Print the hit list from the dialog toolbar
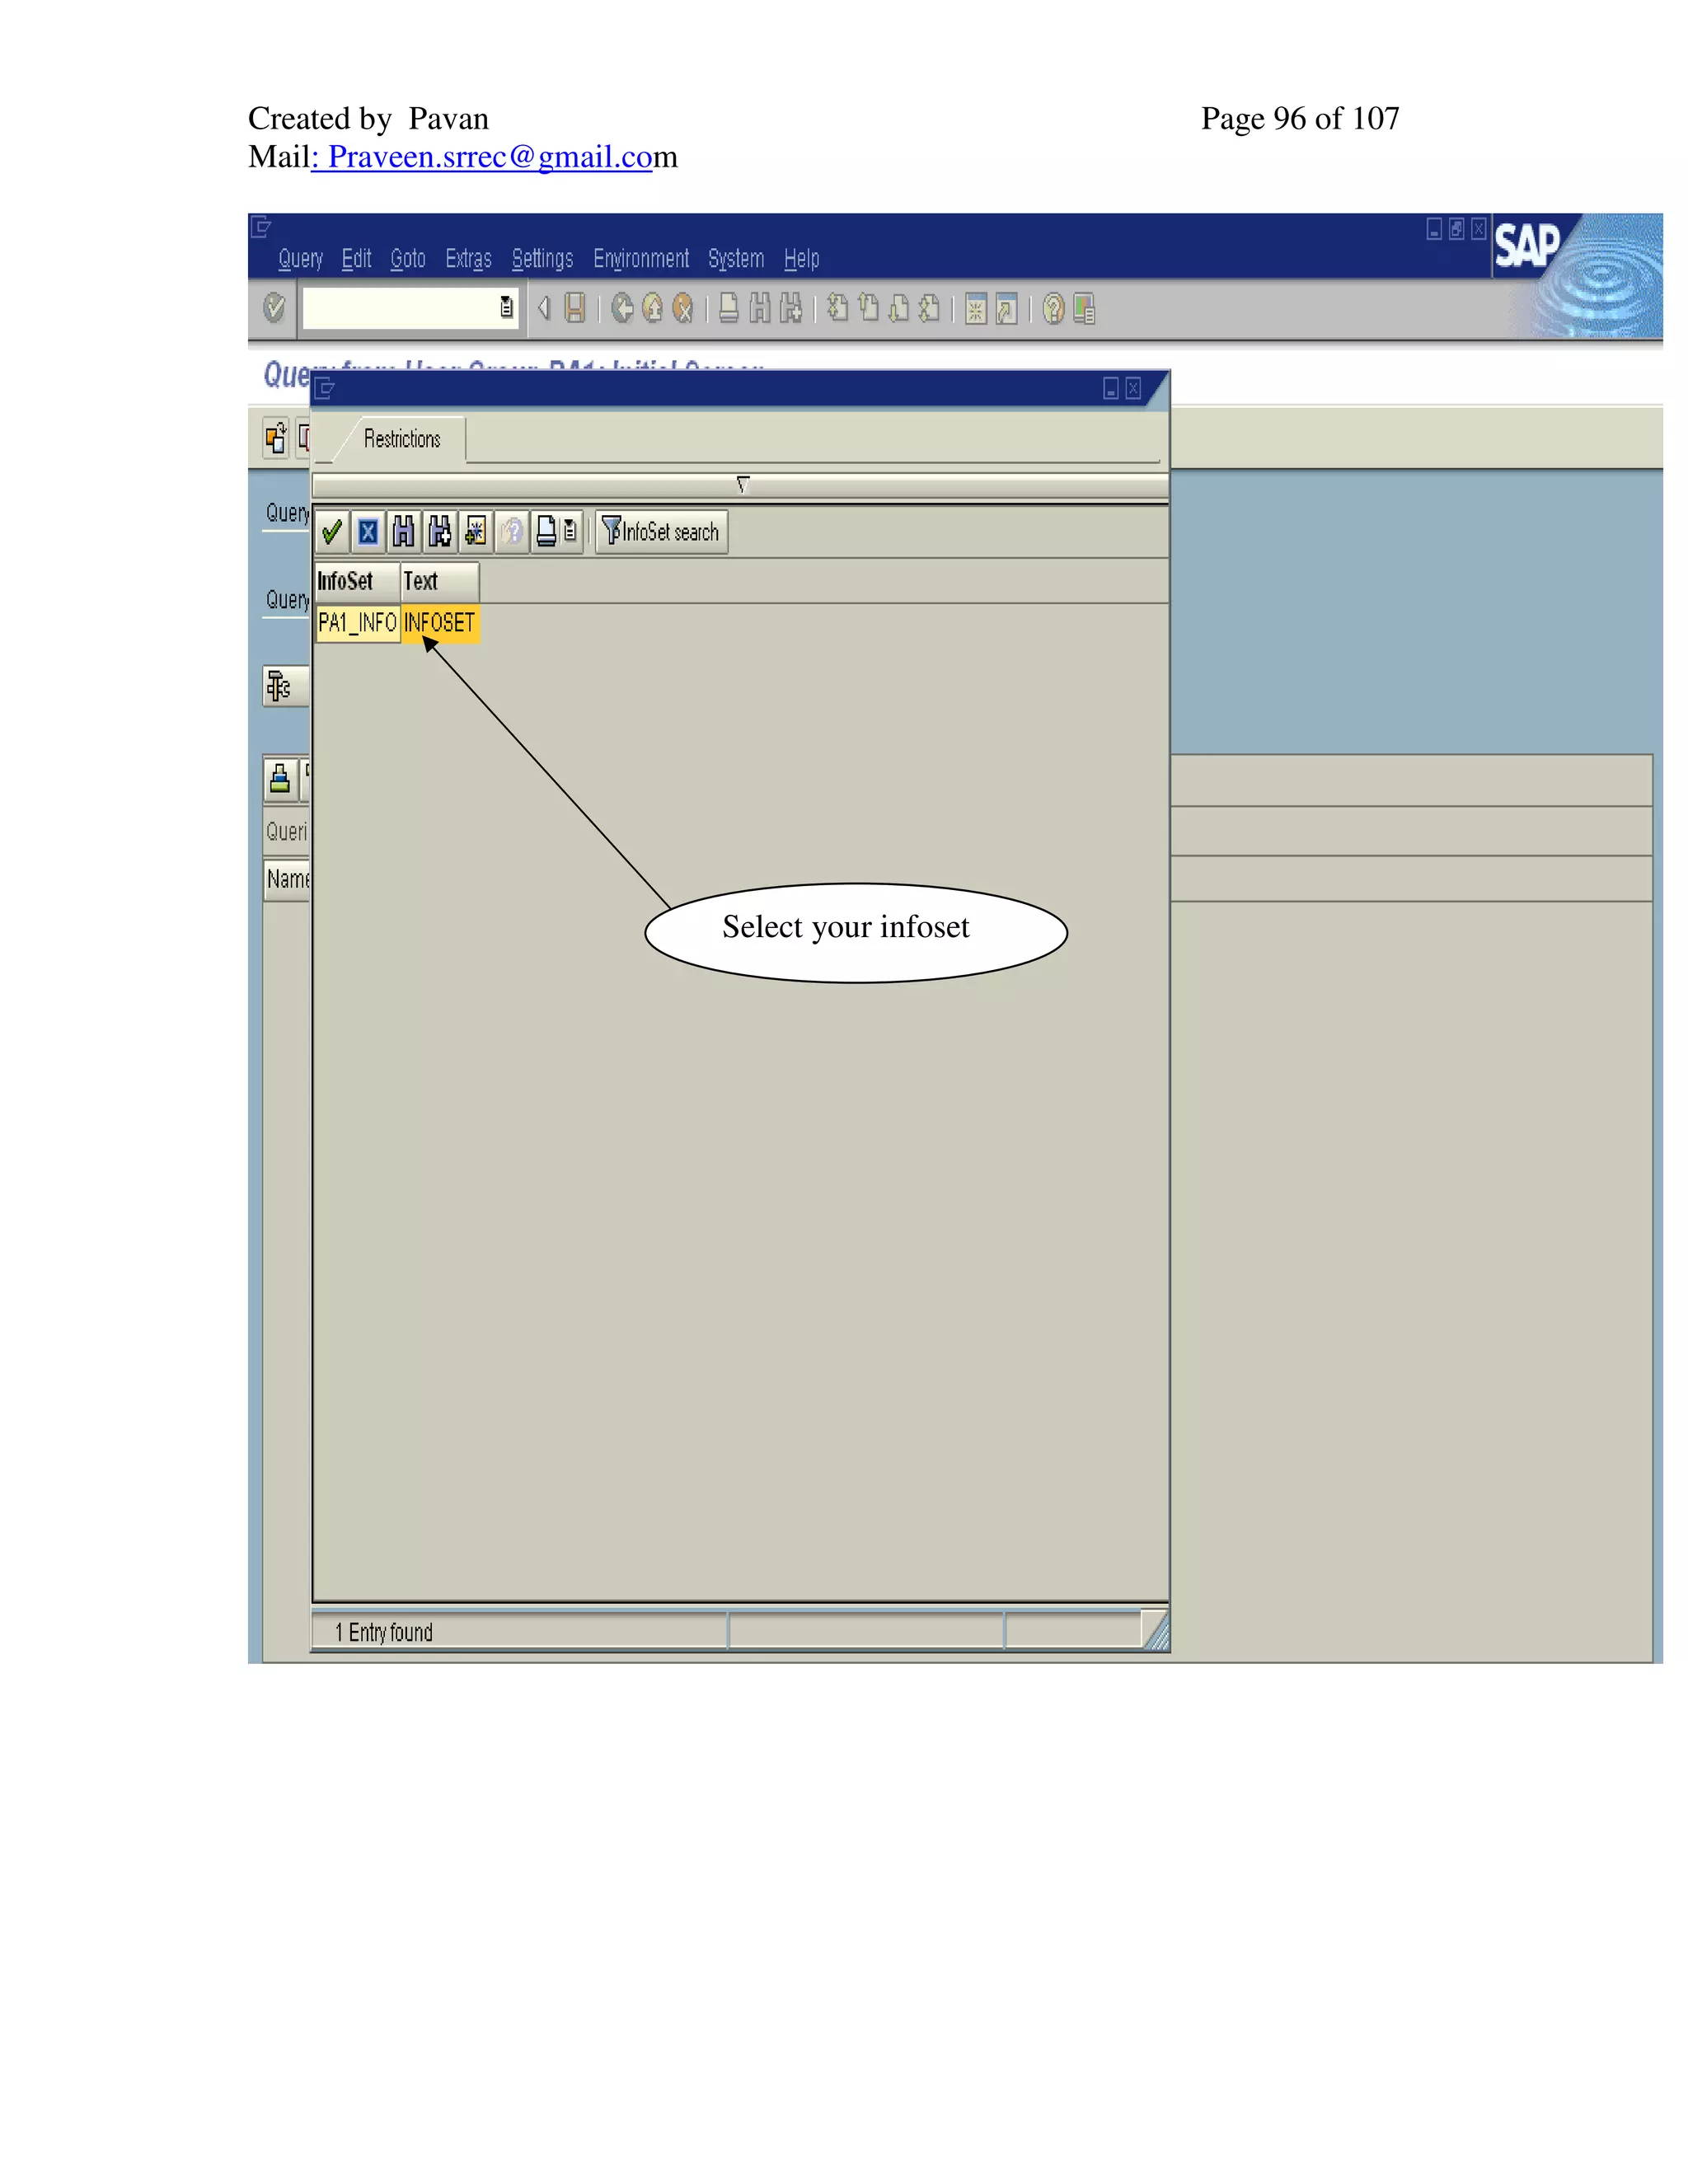This screenshot has height=2184, width=1688. (546, 531)
